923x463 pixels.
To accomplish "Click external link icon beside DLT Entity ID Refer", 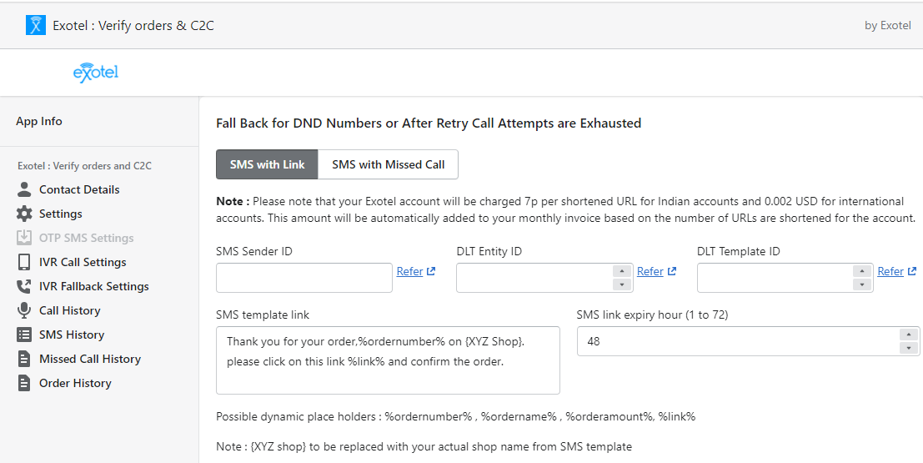I will tap(672, 271).
